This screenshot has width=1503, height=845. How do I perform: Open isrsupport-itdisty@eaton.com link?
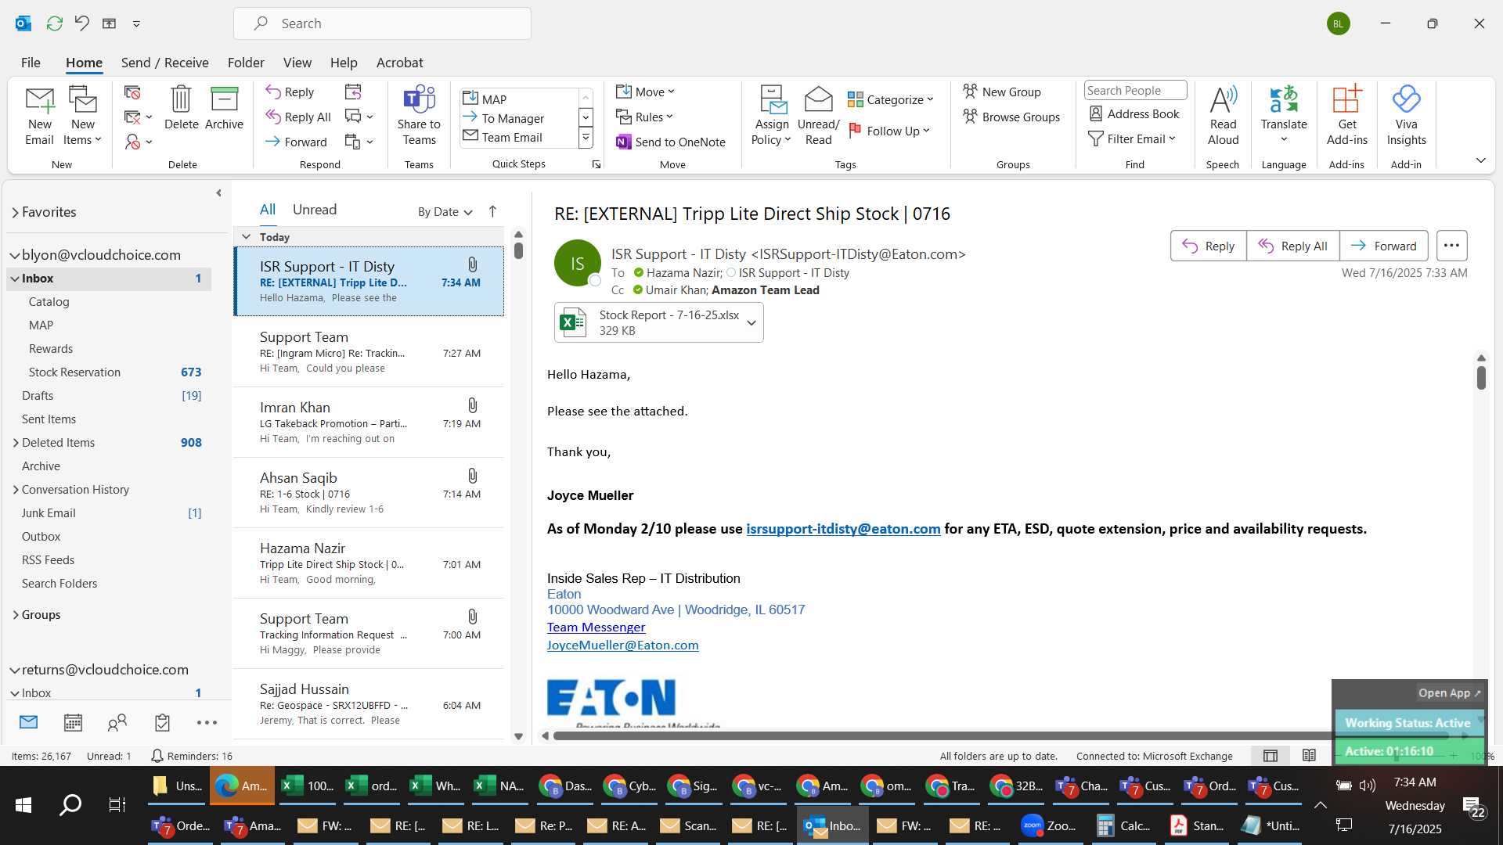coord(843,529)
